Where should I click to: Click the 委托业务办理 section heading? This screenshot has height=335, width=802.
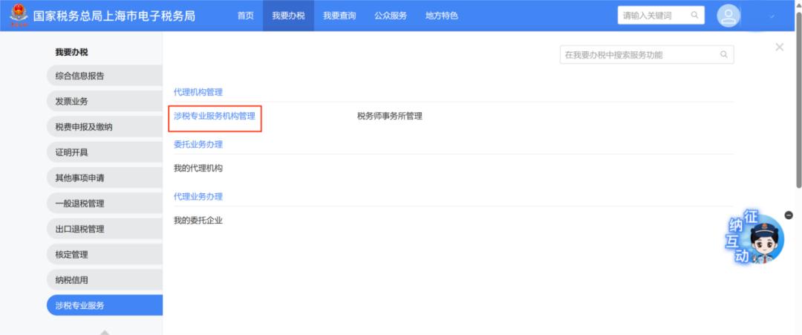tap(198, 144)
